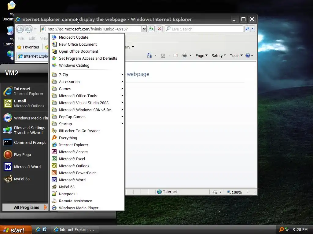
Task: Open Set Program Access and Defaults
Action: coord(87,58)
